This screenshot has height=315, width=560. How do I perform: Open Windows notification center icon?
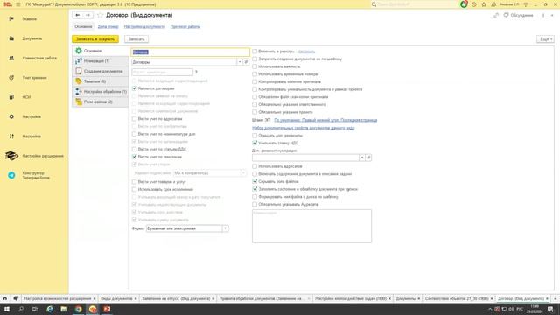(550, 309)
